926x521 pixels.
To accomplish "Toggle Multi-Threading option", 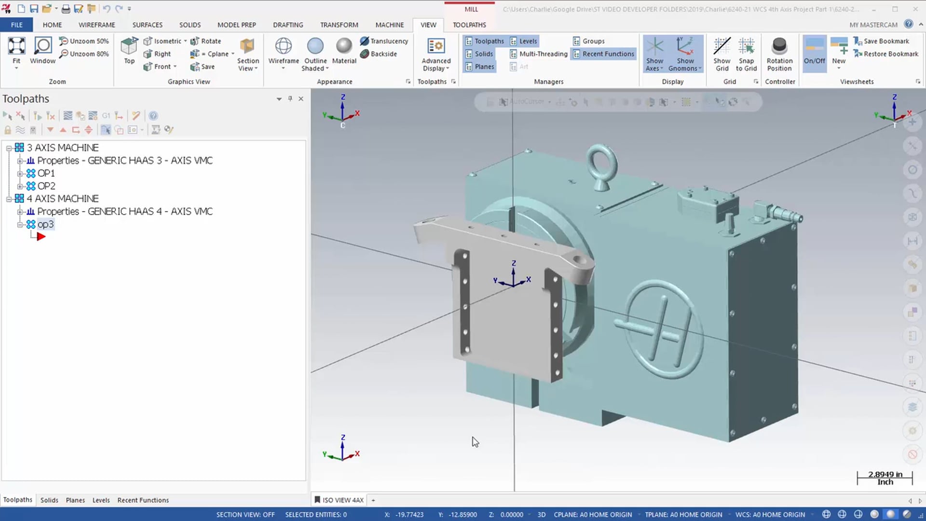I will 544,54.
